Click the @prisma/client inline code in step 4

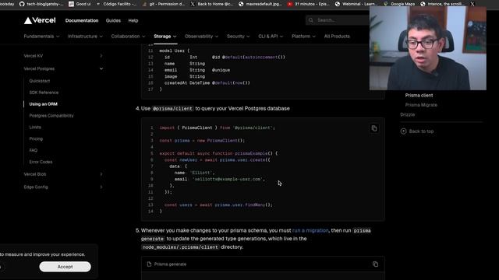point(172,109)
